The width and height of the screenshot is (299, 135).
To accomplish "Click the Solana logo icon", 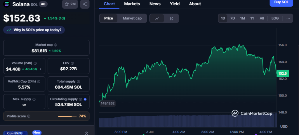I will coord(6,4).
